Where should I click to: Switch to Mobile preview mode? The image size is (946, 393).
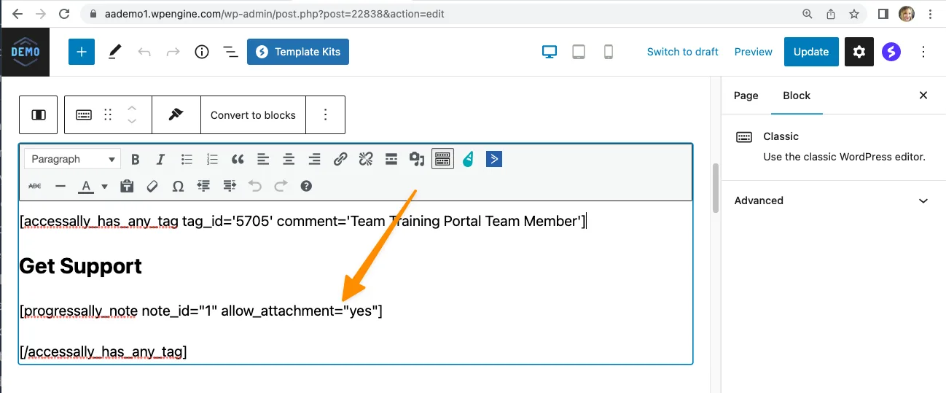coord(608,52)
